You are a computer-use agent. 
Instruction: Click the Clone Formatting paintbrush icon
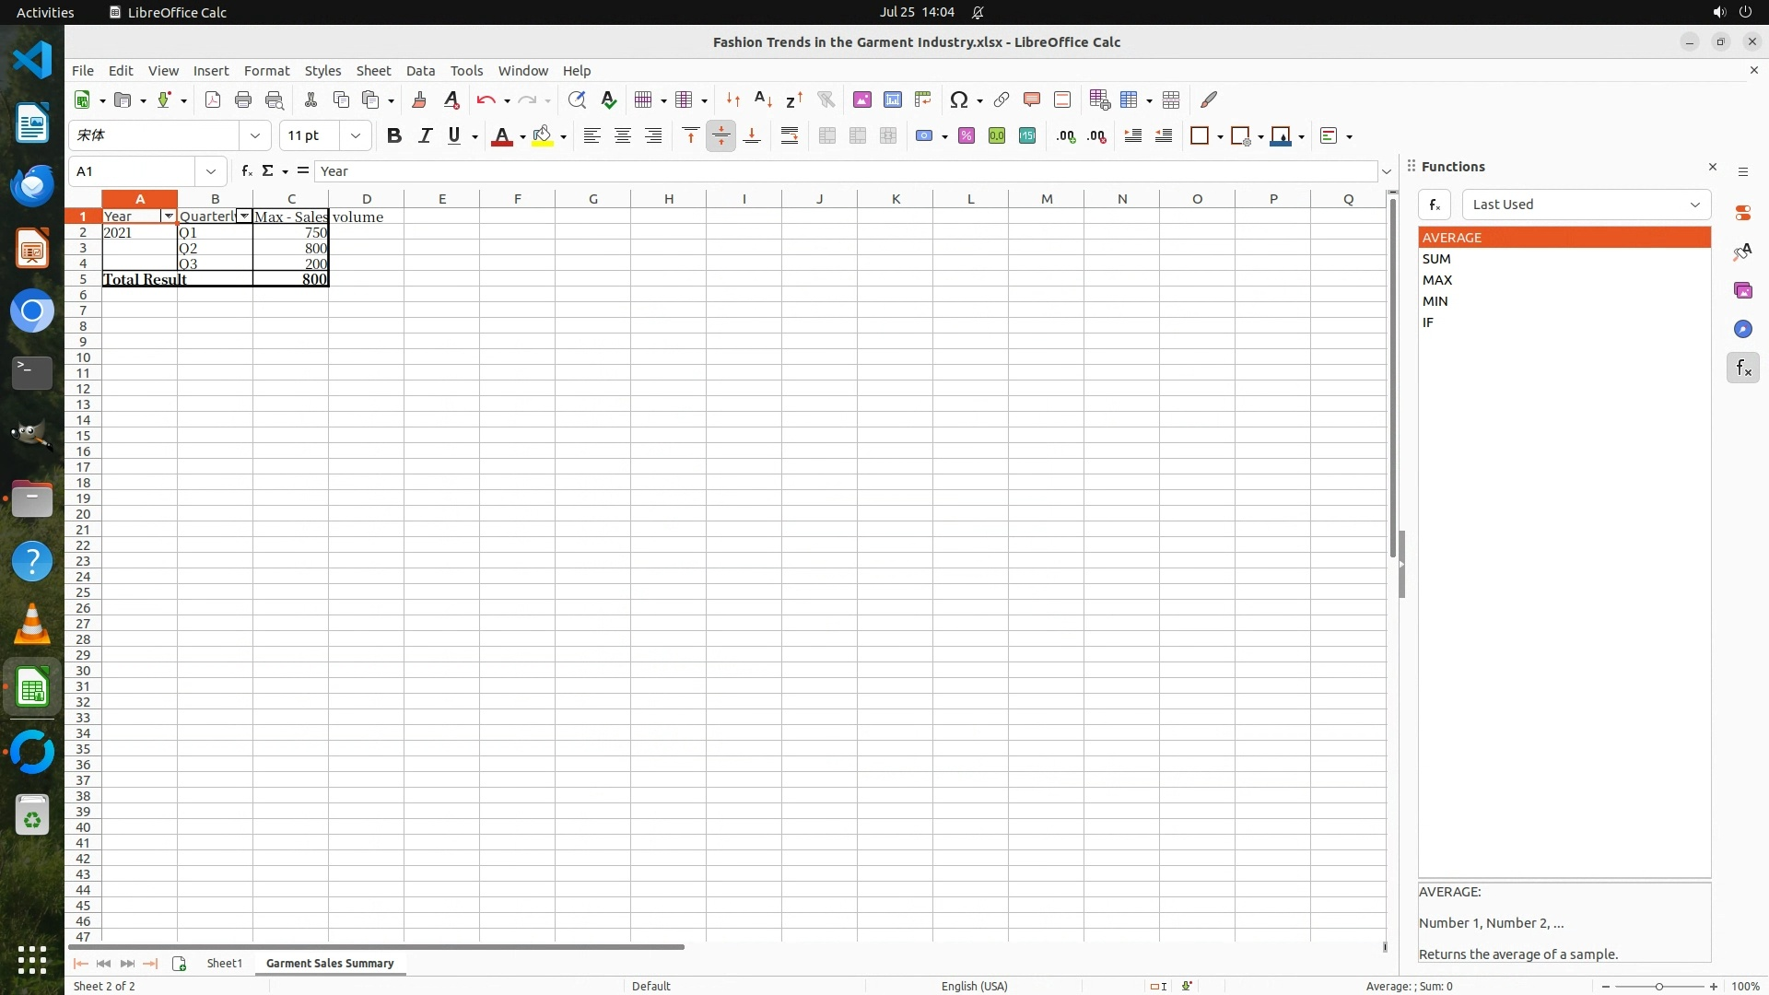(x=419, y=99)
